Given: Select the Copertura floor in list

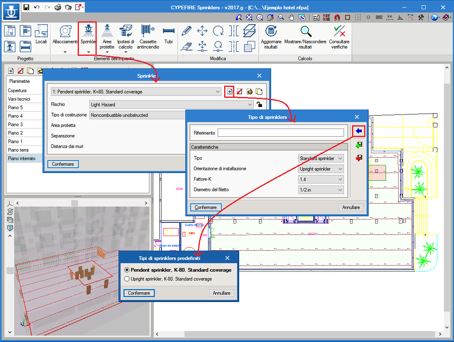Looking at the screenshot, I should [x=24, y=91].
